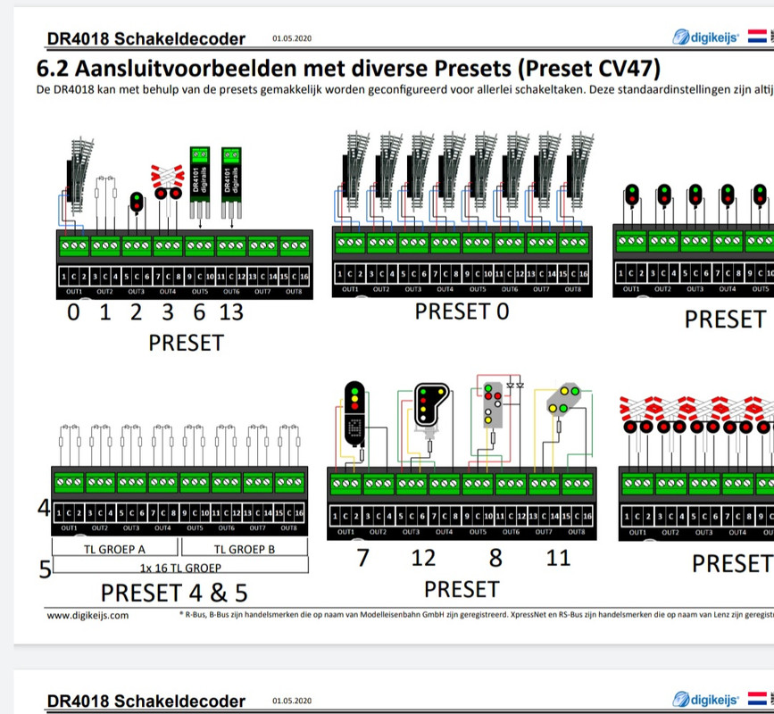Click the single red-green signal above preset 2
This screenshot has height=714, width=774.
coord(137,203)
